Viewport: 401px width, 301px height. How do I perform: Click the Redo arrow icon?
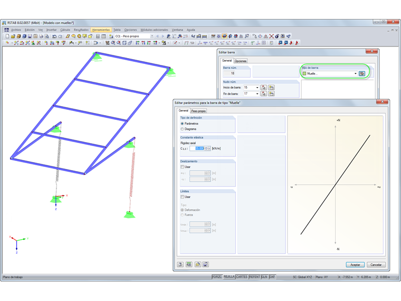pos(60,36)
